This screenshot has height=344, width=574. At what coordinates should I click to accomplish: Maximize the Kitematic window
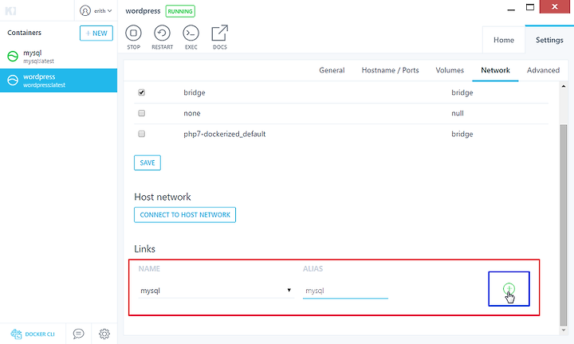coord(530,7)
